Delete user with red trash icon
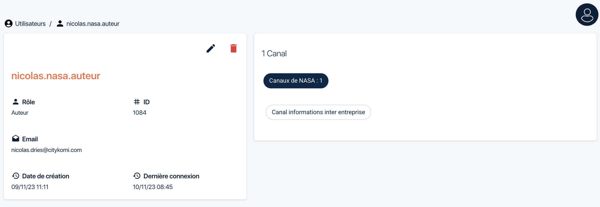600x207 pixels. click(x=233, y=48)
